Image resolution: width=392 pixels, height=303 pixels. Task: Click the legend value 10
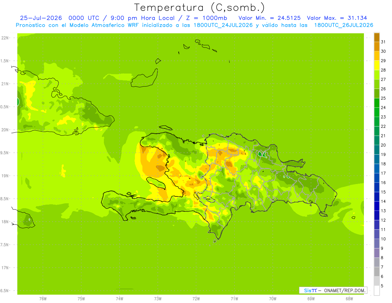point(383,239)
